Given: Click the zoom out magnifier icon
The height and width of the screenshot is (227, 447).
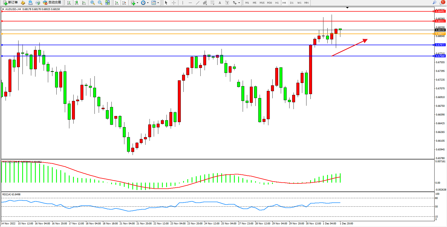Looking at the screenshot, I should (100, 3).
